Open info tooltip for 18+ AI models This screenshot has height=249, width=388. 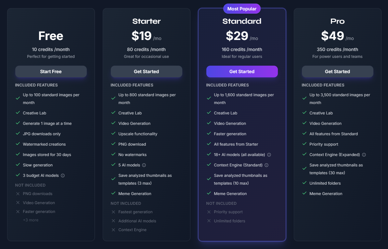point(269,155)
